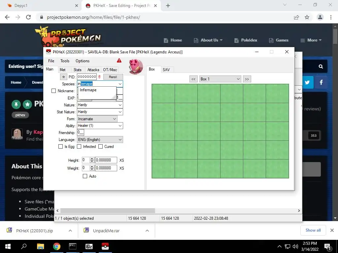Open a new browser tab with plus
The image size is (338, 253).
tap(168, 6)
